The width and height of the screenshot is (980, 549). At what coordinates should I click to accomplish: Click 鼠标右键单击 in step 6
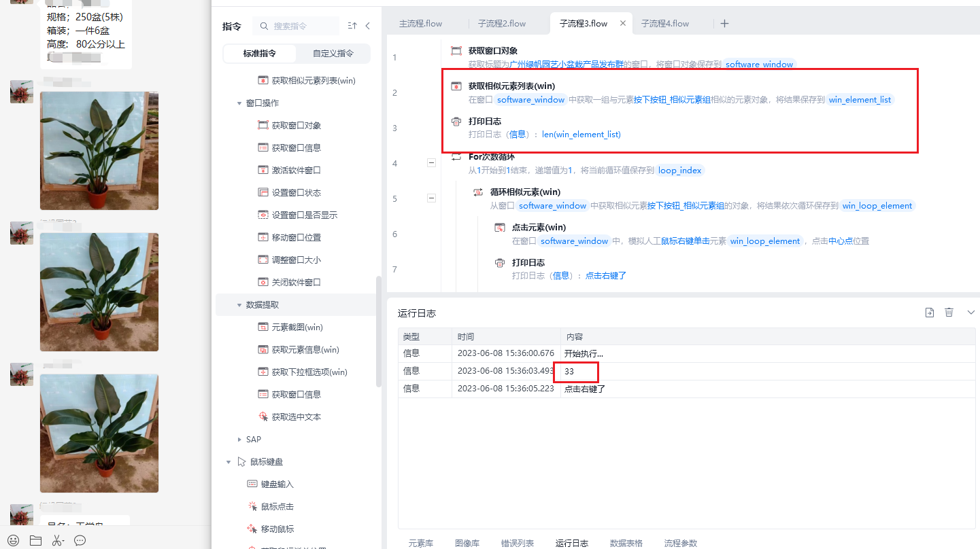pos(686,241)
